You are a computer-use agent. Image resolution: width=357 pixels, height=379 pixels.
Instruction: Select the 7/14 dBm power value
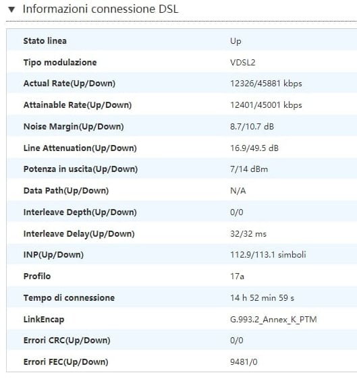pos(249,169)
